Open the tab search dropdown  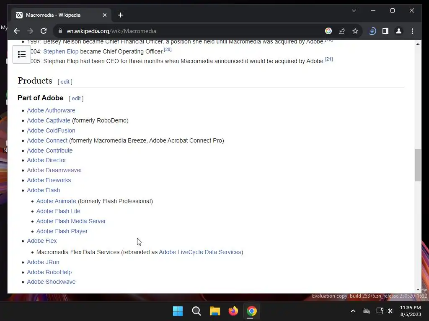coord(354,10)
